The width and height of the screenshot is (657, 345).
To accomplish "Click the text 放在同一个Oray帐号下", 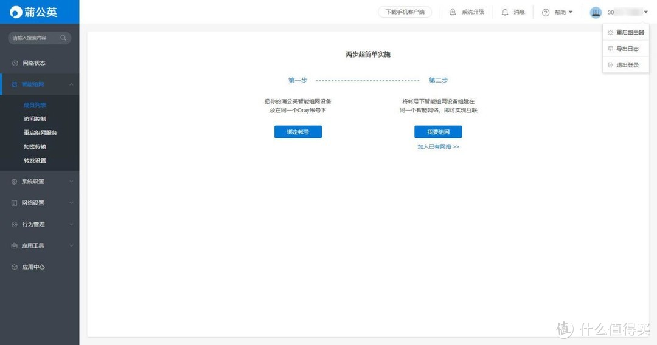I will (x=298, y=111).
